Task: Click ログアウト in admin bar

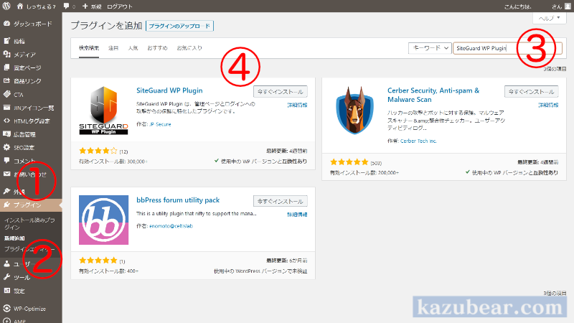Action: point(120,6)
